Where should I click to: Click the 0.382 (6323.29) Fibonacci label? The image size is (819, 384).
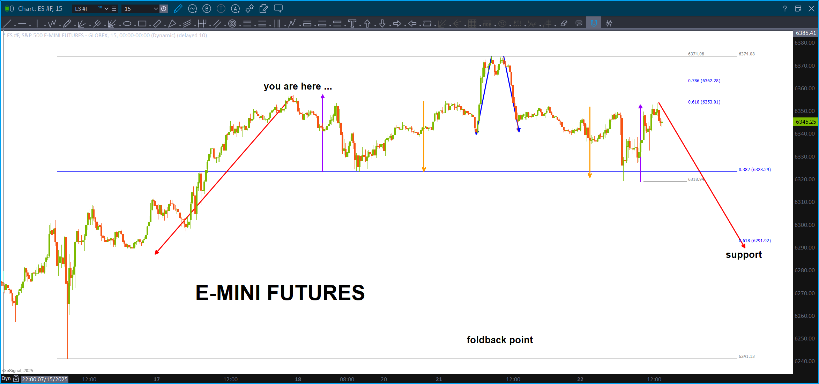pyautogui.click(x=754, y=170)
